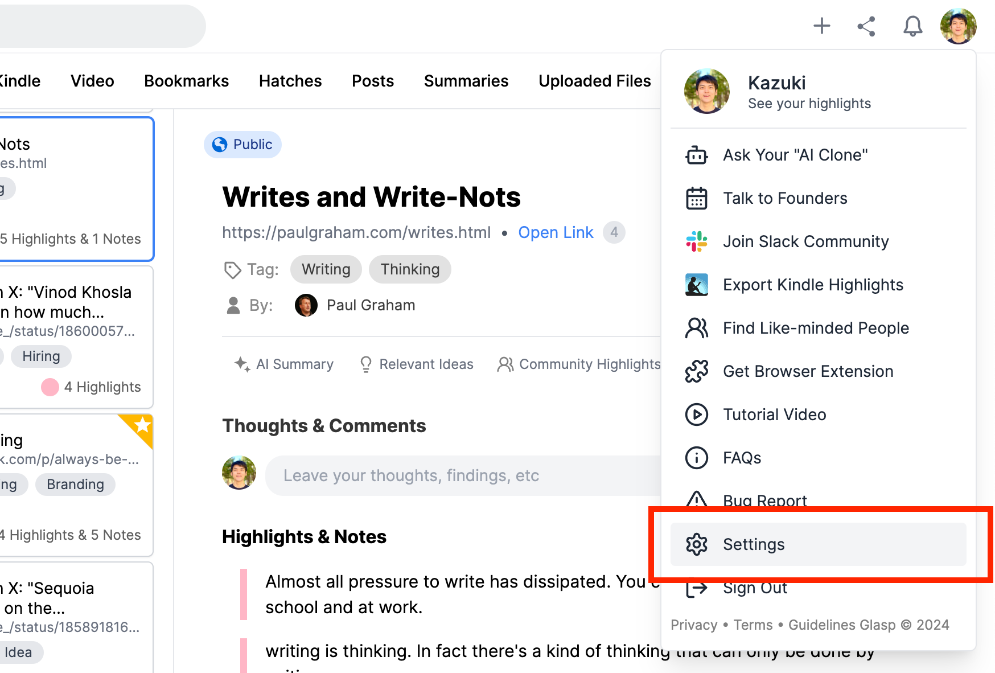Image resolution: width=995 pixels, height=673 pixels.
Task: Click the Public visibility badge
Action: [x=243, y=145]
